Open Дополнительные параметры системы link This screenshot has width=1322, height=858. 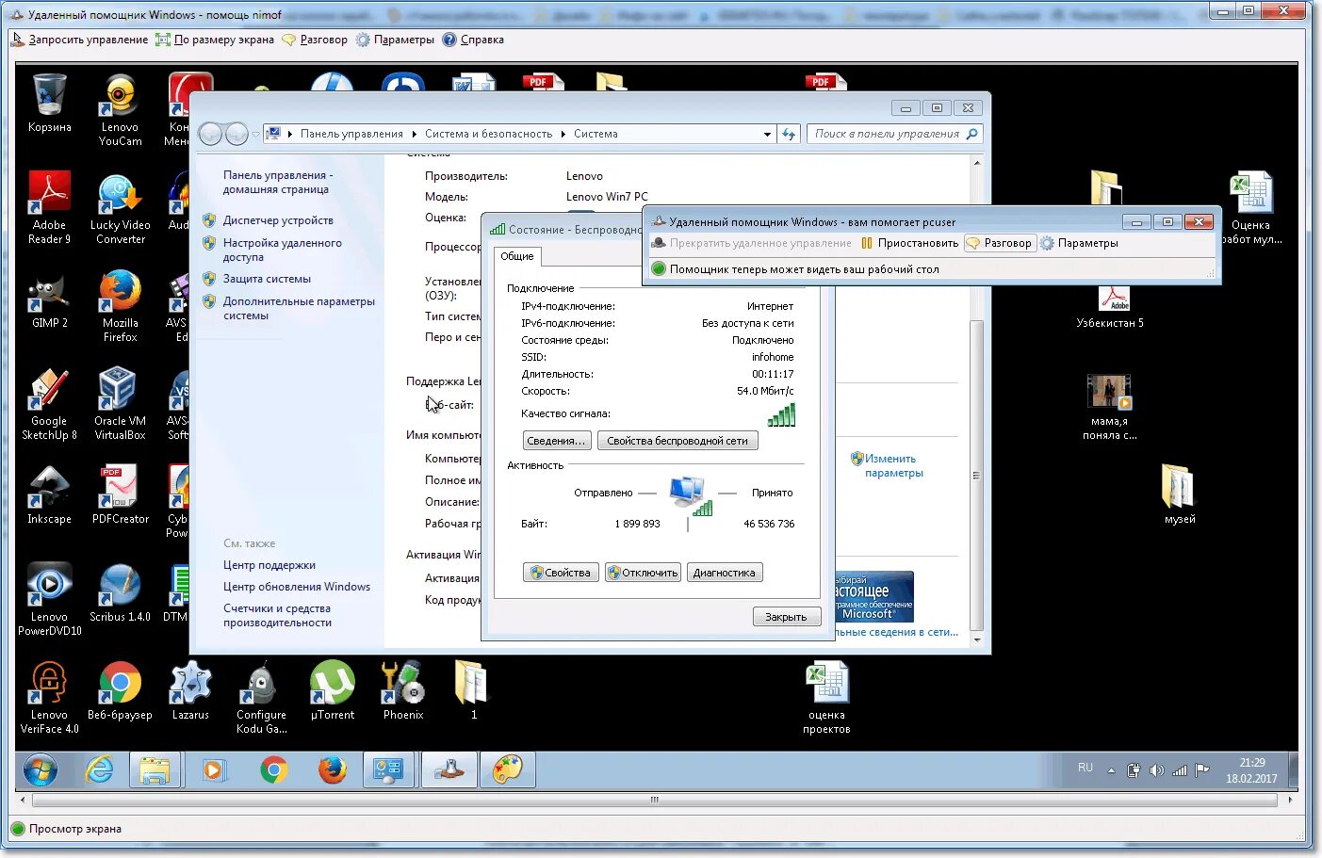299,308
